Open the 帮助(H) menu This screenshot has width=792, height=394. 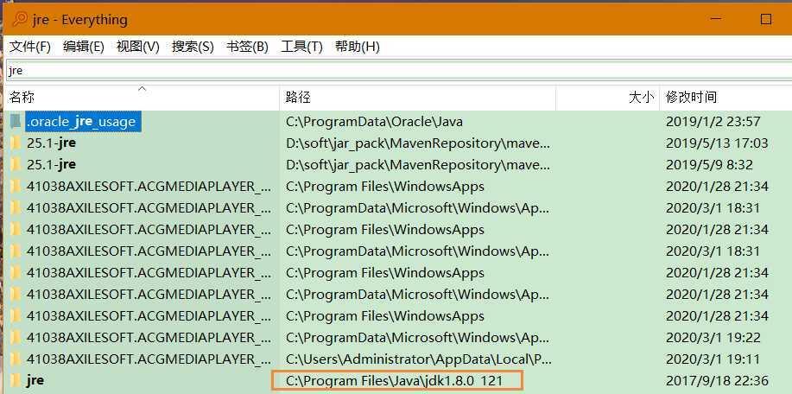pos(357,47)
